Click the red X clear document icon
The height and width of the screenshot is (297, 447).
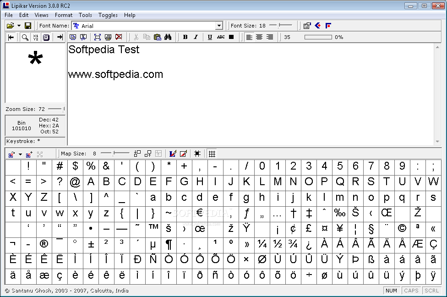point(119,37)
